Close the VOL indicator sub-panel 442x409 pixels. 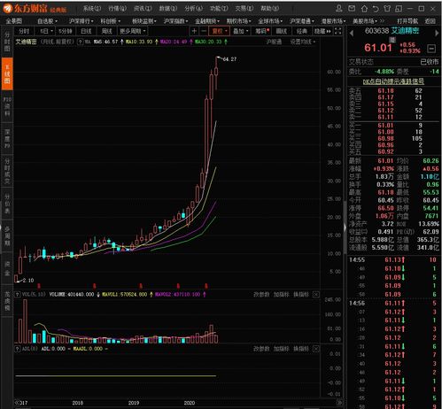(x=315, y=295)
